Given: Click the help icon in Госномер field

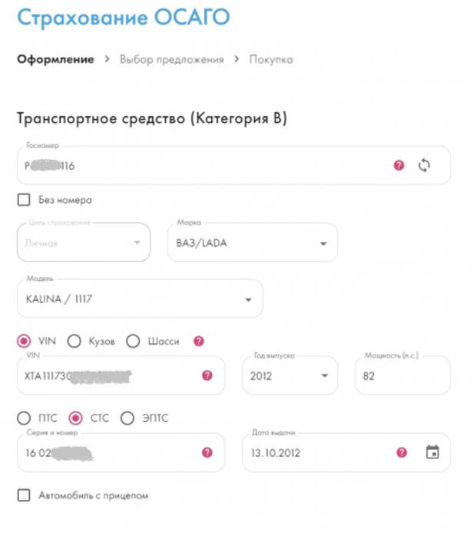Looking at the screenshot, I should point(398,165).
